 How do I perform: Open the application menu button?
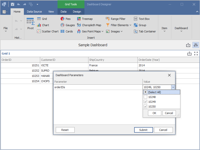[x=5, y=12]
